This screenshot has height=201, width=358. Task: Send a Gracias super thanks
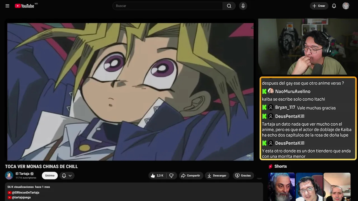[243, 176]
